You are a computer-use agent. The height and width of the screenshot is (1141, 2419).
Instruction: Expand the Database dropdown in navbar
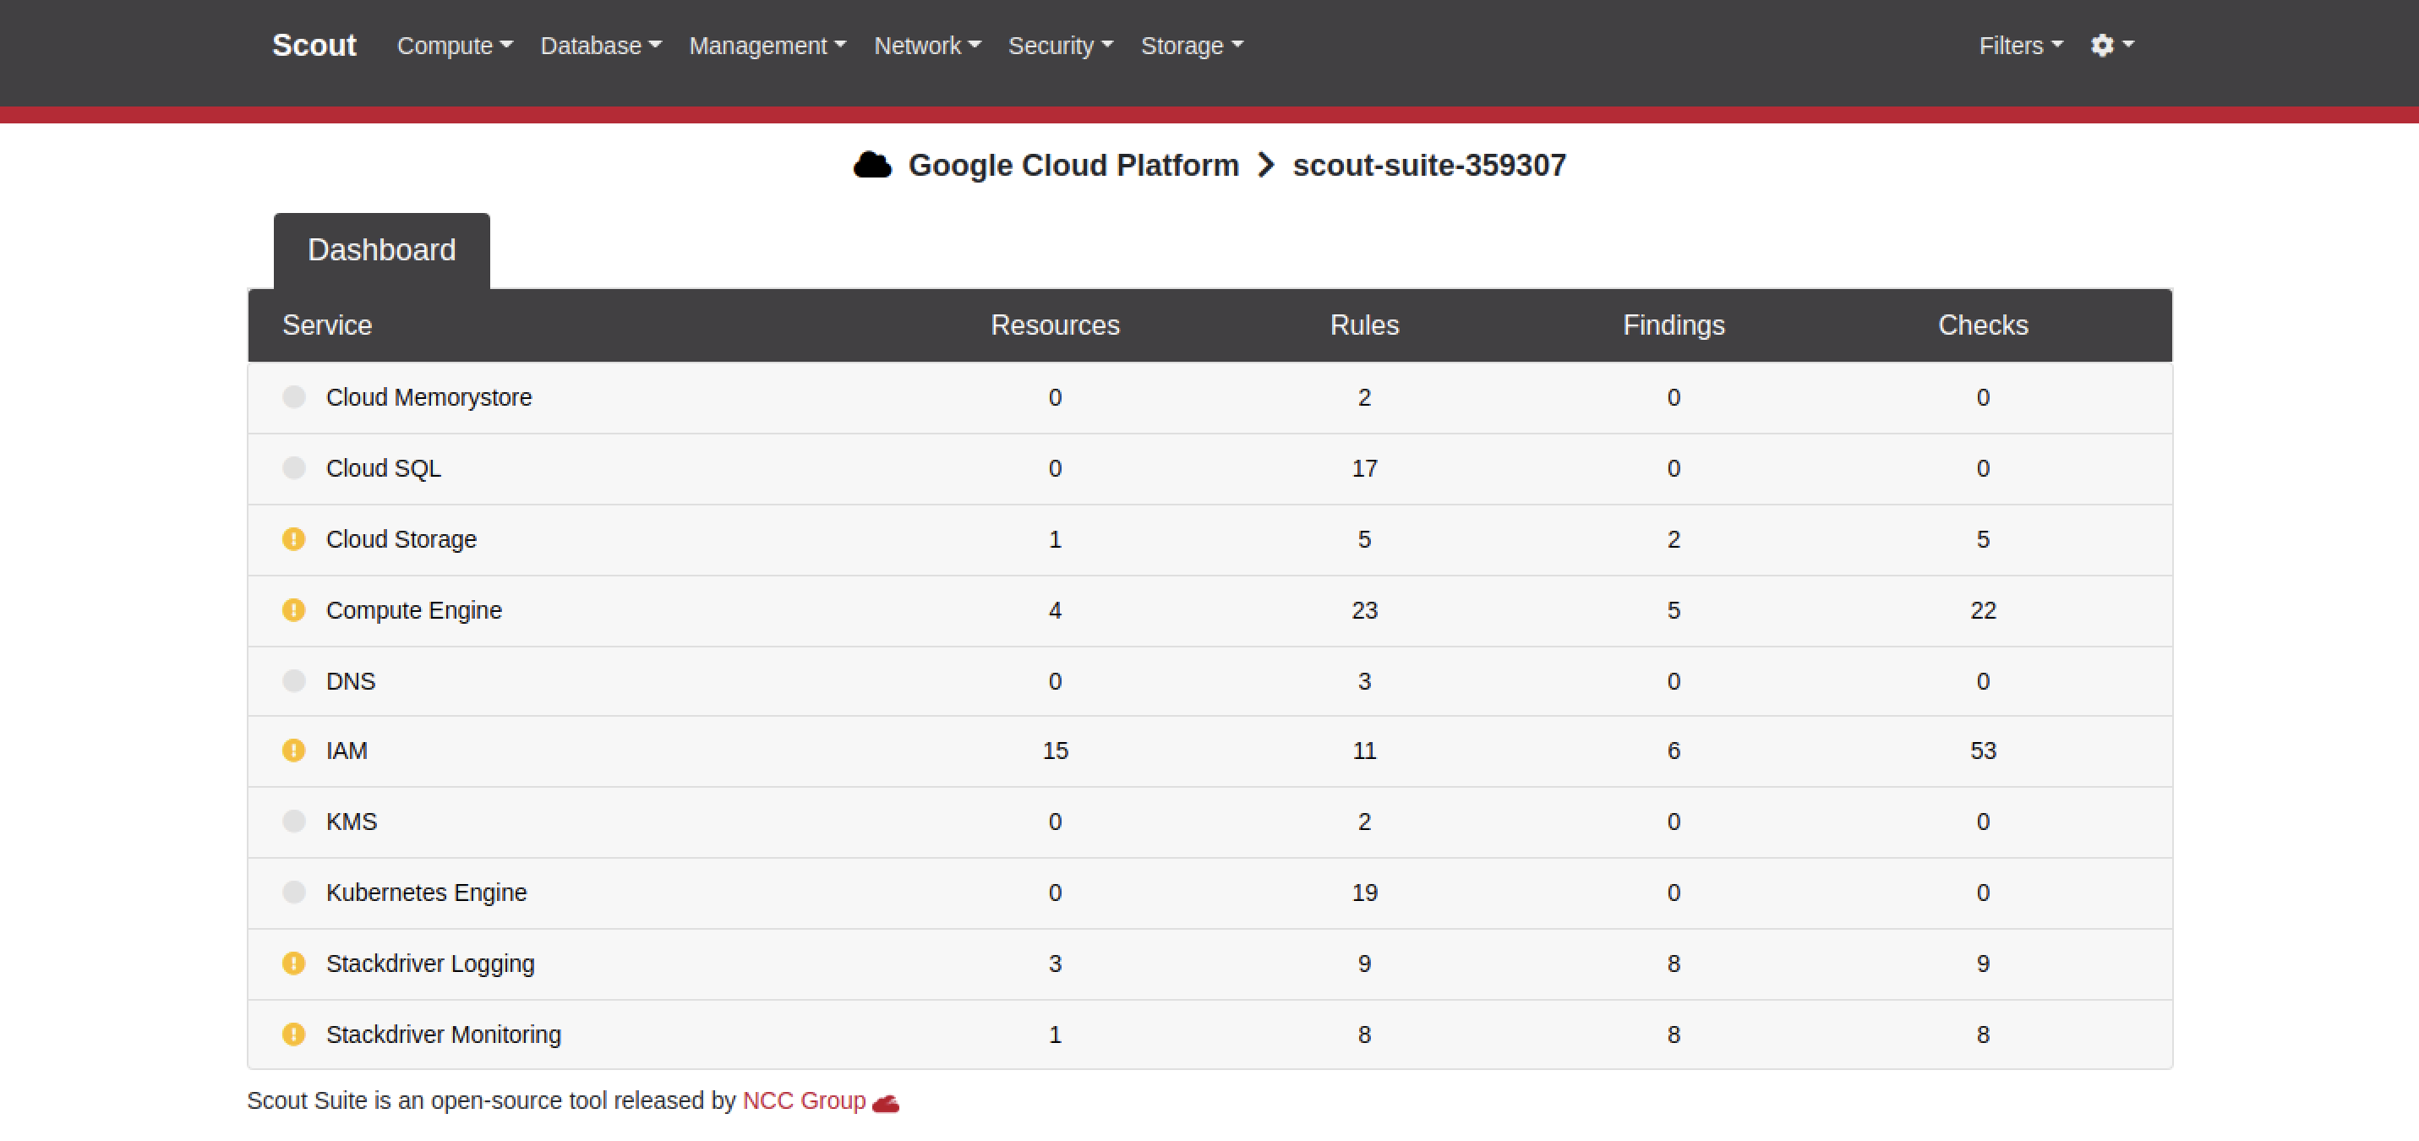coord(600,45)
